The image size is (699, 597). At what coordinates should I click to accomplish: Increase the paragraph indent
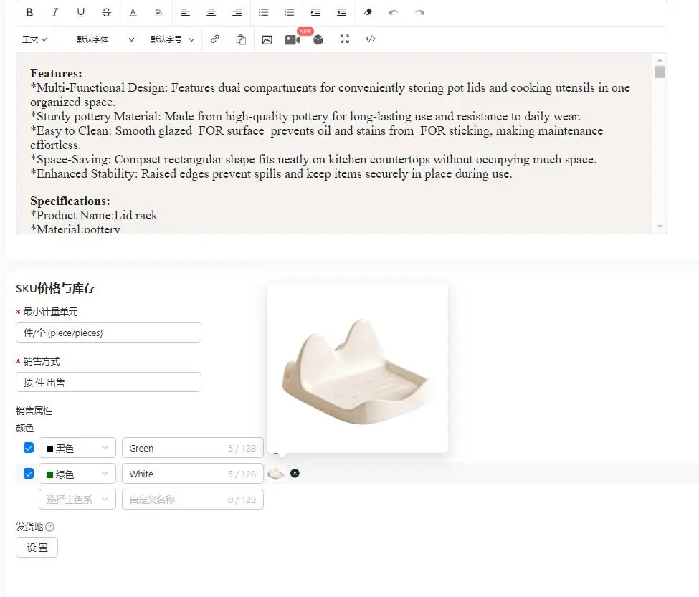tap(315, 12)
